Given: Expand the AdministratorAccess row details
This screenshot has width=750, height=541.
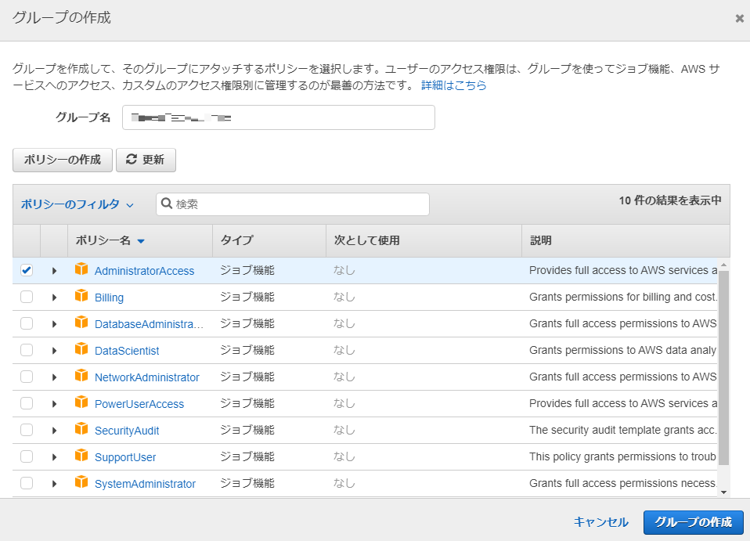Looking at the screenshot, I should [54, 271].
